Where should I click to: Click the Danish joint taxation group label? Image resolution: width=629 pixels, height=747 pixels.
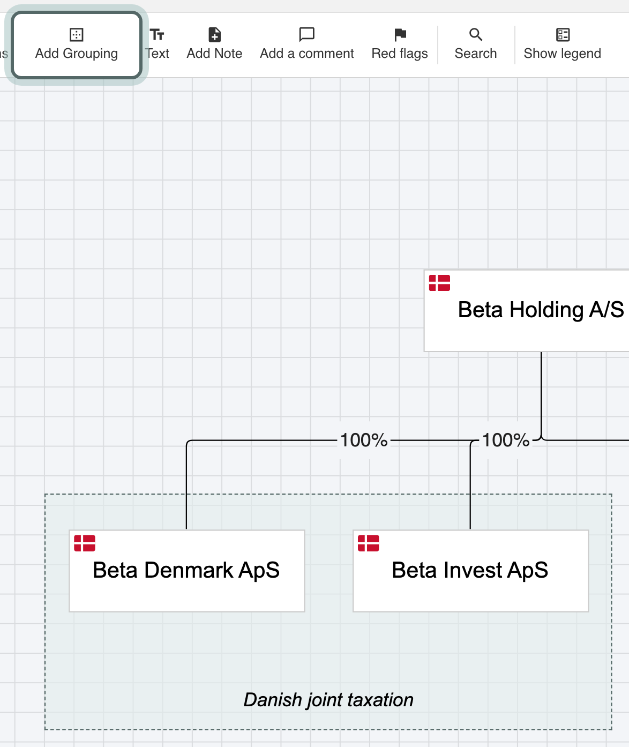pyautogui.click(x=328, y=700)
